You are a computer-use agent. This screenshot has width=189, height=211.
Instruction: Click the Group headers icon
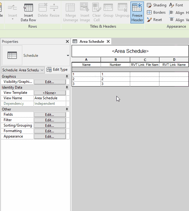pyautogui.click(x=108, y=7)
